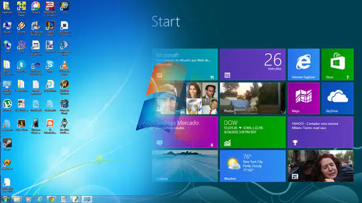This screenshot has height=203, width=362.
Task: Open the Internet Explorer tile
Action: click(x=304, y=65)
